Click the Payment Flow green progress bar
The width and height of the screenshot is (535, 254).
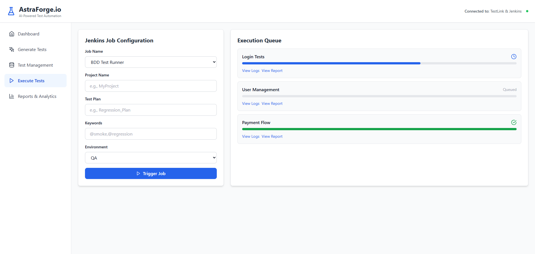point(379,129)
